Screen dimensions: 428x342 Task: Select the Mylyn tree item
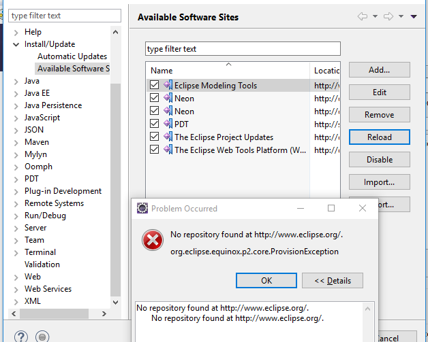tap(35, 154)
